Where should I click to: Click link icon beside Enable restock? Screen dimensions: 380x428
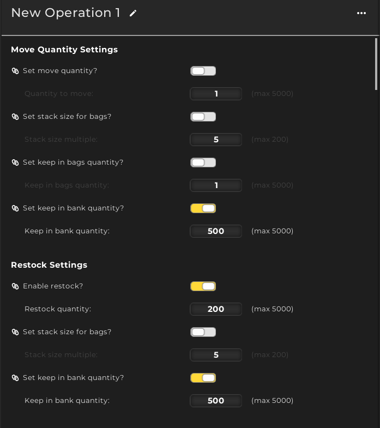(x=15, y=286)
